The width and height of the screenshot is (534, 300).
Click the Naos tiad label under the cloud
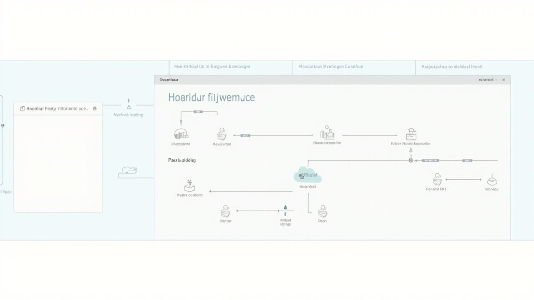pos(308,187)
